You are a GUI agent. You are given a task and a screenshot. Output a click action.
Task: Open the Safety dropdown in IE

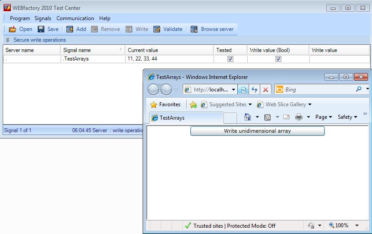point(347,117)
